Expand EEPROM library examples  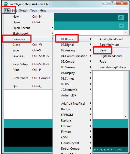72,115
